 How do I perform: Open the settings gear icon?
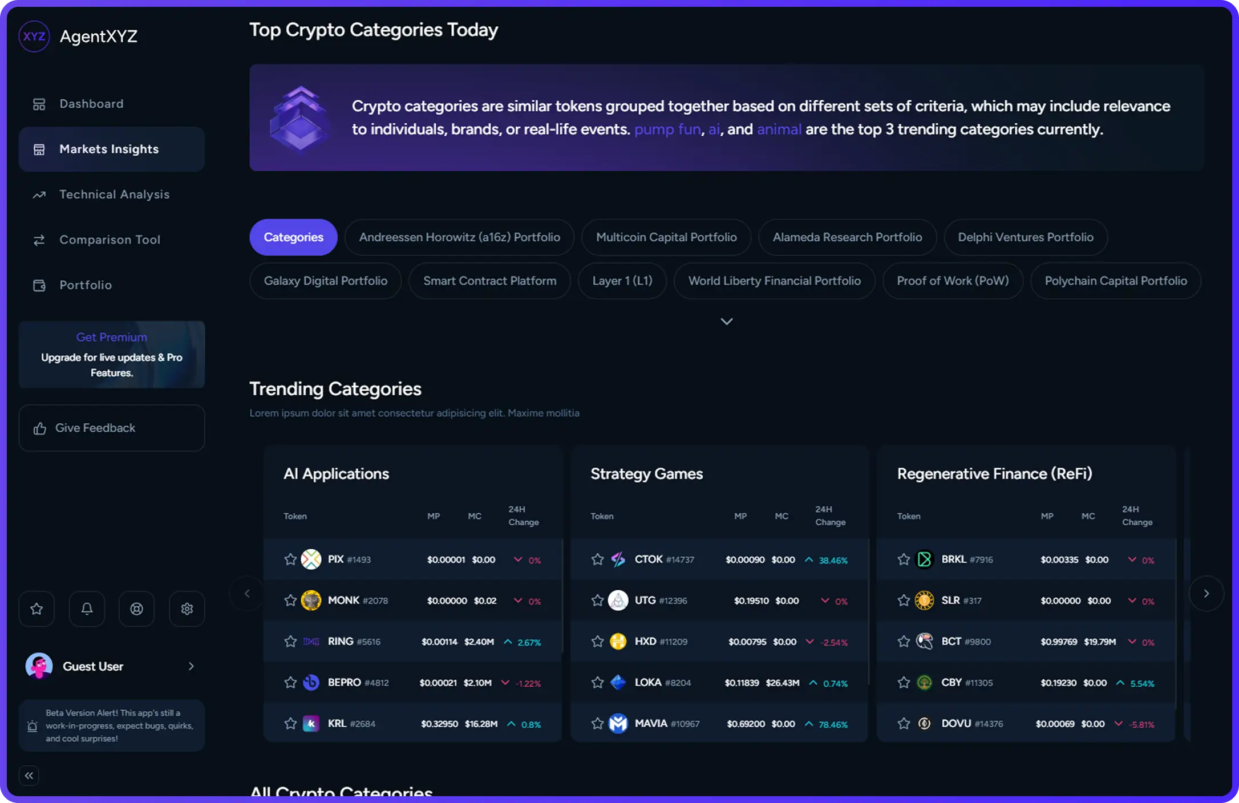click(x=187, y=609)
